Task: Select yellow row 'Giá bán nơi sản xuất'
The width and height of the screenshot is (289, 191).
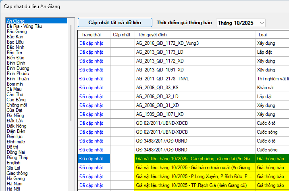Action: (x=195, y=168)
